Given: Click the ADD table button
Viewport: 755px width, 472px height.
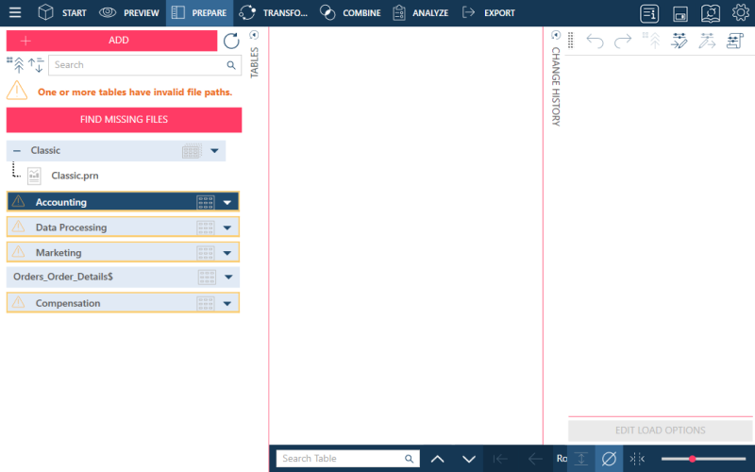Looking at the screenshot, I should (111, 41).
